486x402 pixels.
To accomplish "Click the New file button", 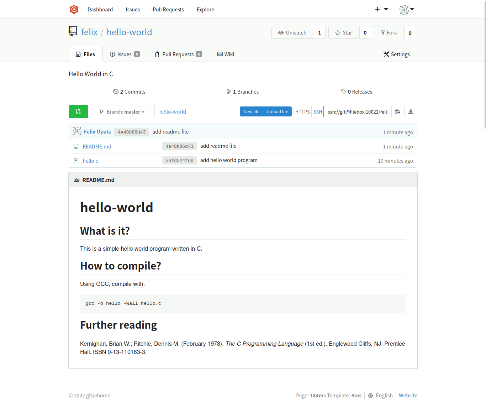I will (x=251, y=111).
